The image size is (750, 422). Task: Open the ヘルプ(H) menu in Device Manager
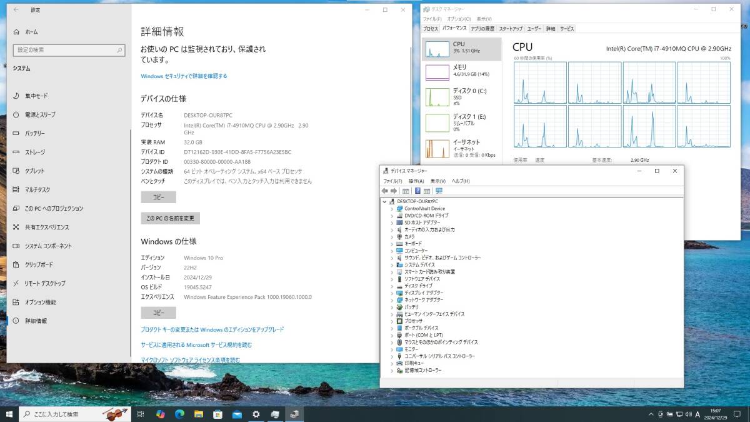pos(461,181)
